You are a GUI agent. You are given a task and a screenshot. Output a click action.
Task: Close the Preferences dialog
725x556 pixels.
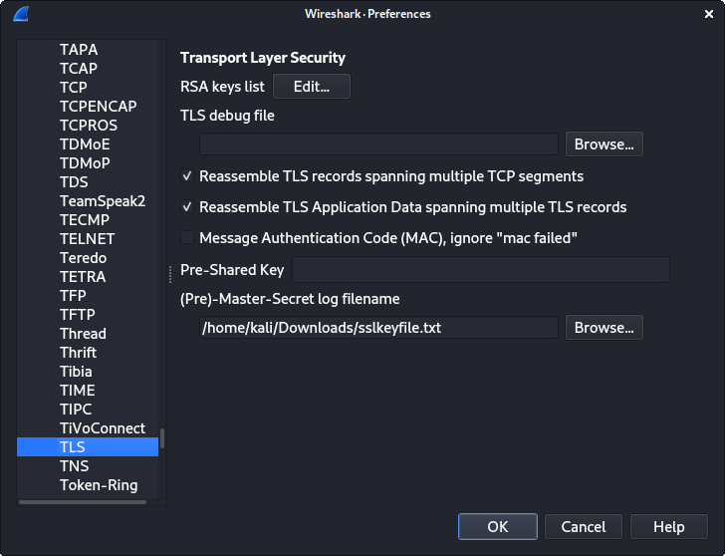point(709,14)
